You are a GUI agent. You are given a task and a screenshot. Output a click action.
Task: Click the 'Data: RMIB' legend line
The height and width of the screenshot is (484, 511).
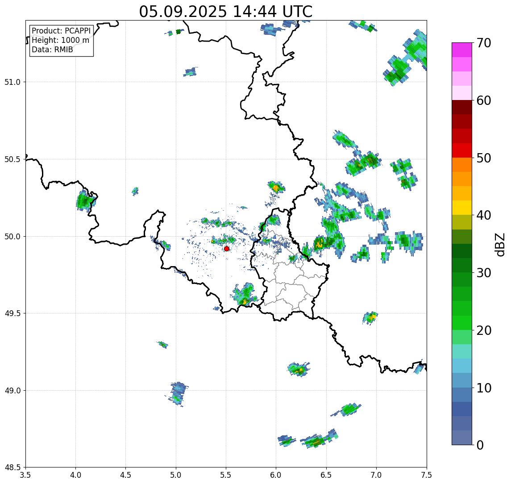tap(52, 50)
